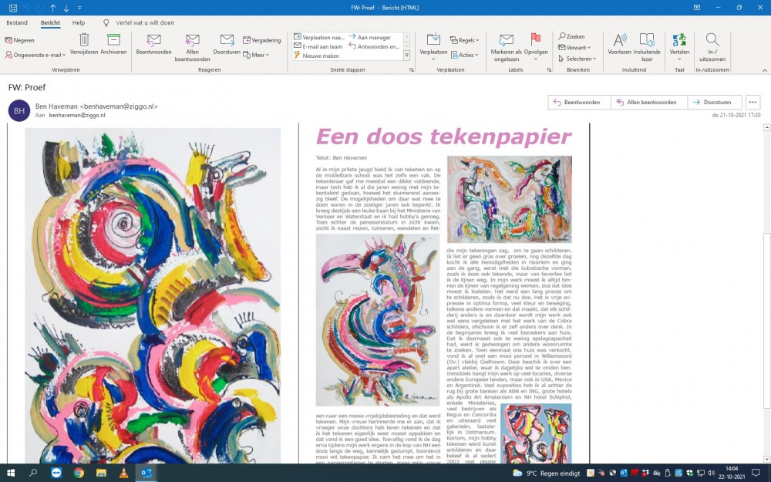Open Windows taskbar search

click(x=33, y=474)
